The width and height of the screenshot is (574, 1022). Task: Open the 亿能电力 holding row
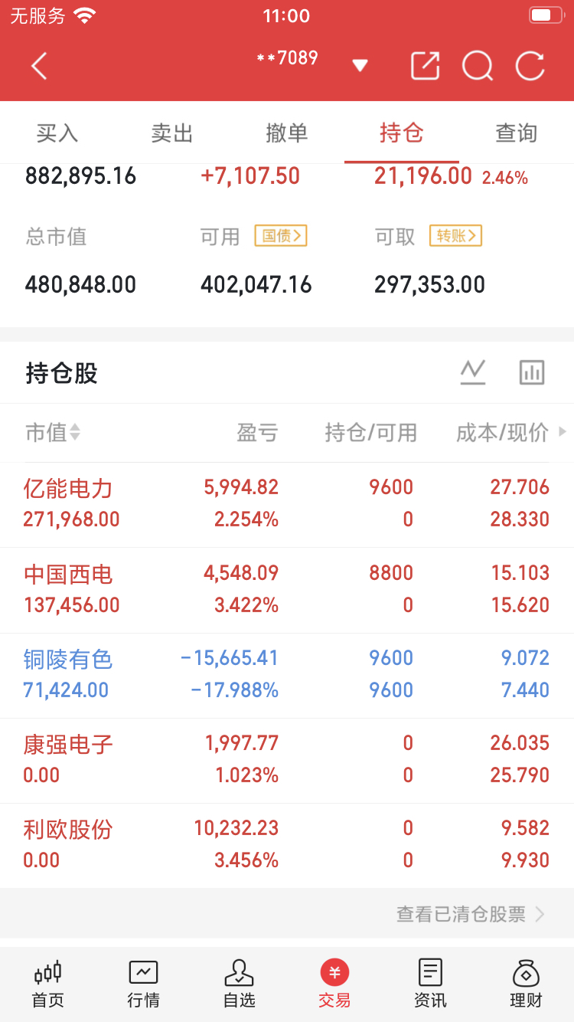click(287, 504)
